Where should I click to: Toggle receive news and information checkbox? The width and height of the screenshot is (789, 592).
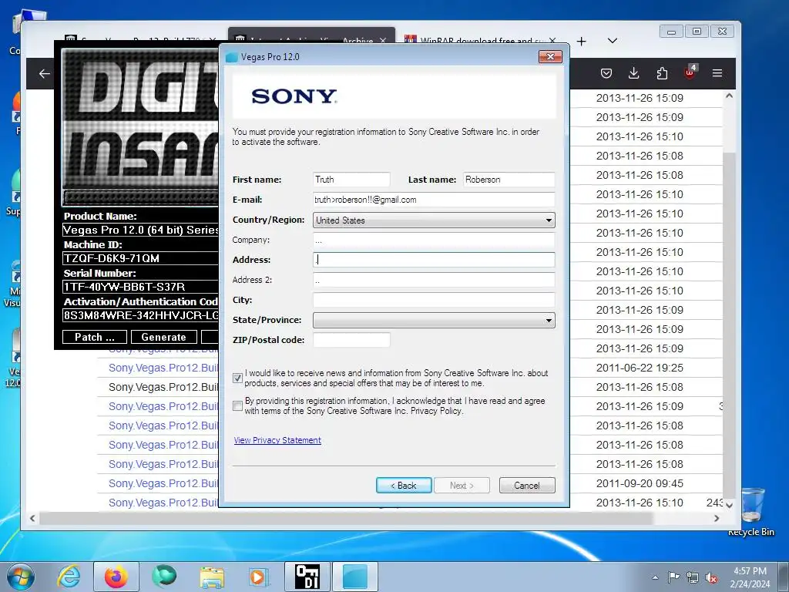click(x=238, y=378)
